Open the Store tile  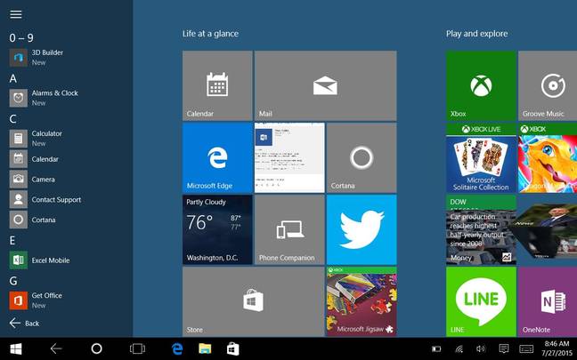254,301
